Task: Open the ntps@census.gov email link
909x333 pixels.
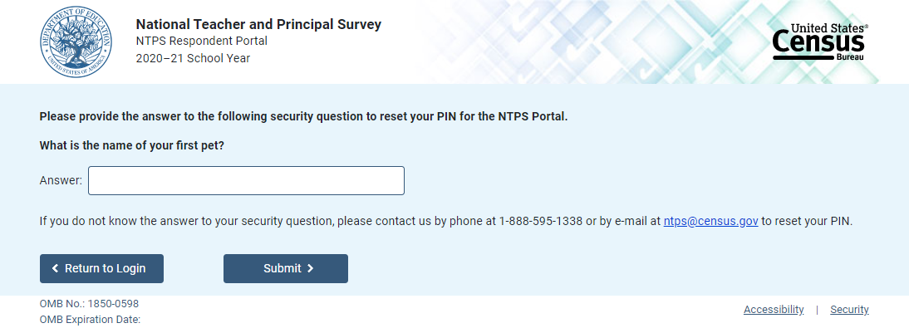Action: [710, 222]
